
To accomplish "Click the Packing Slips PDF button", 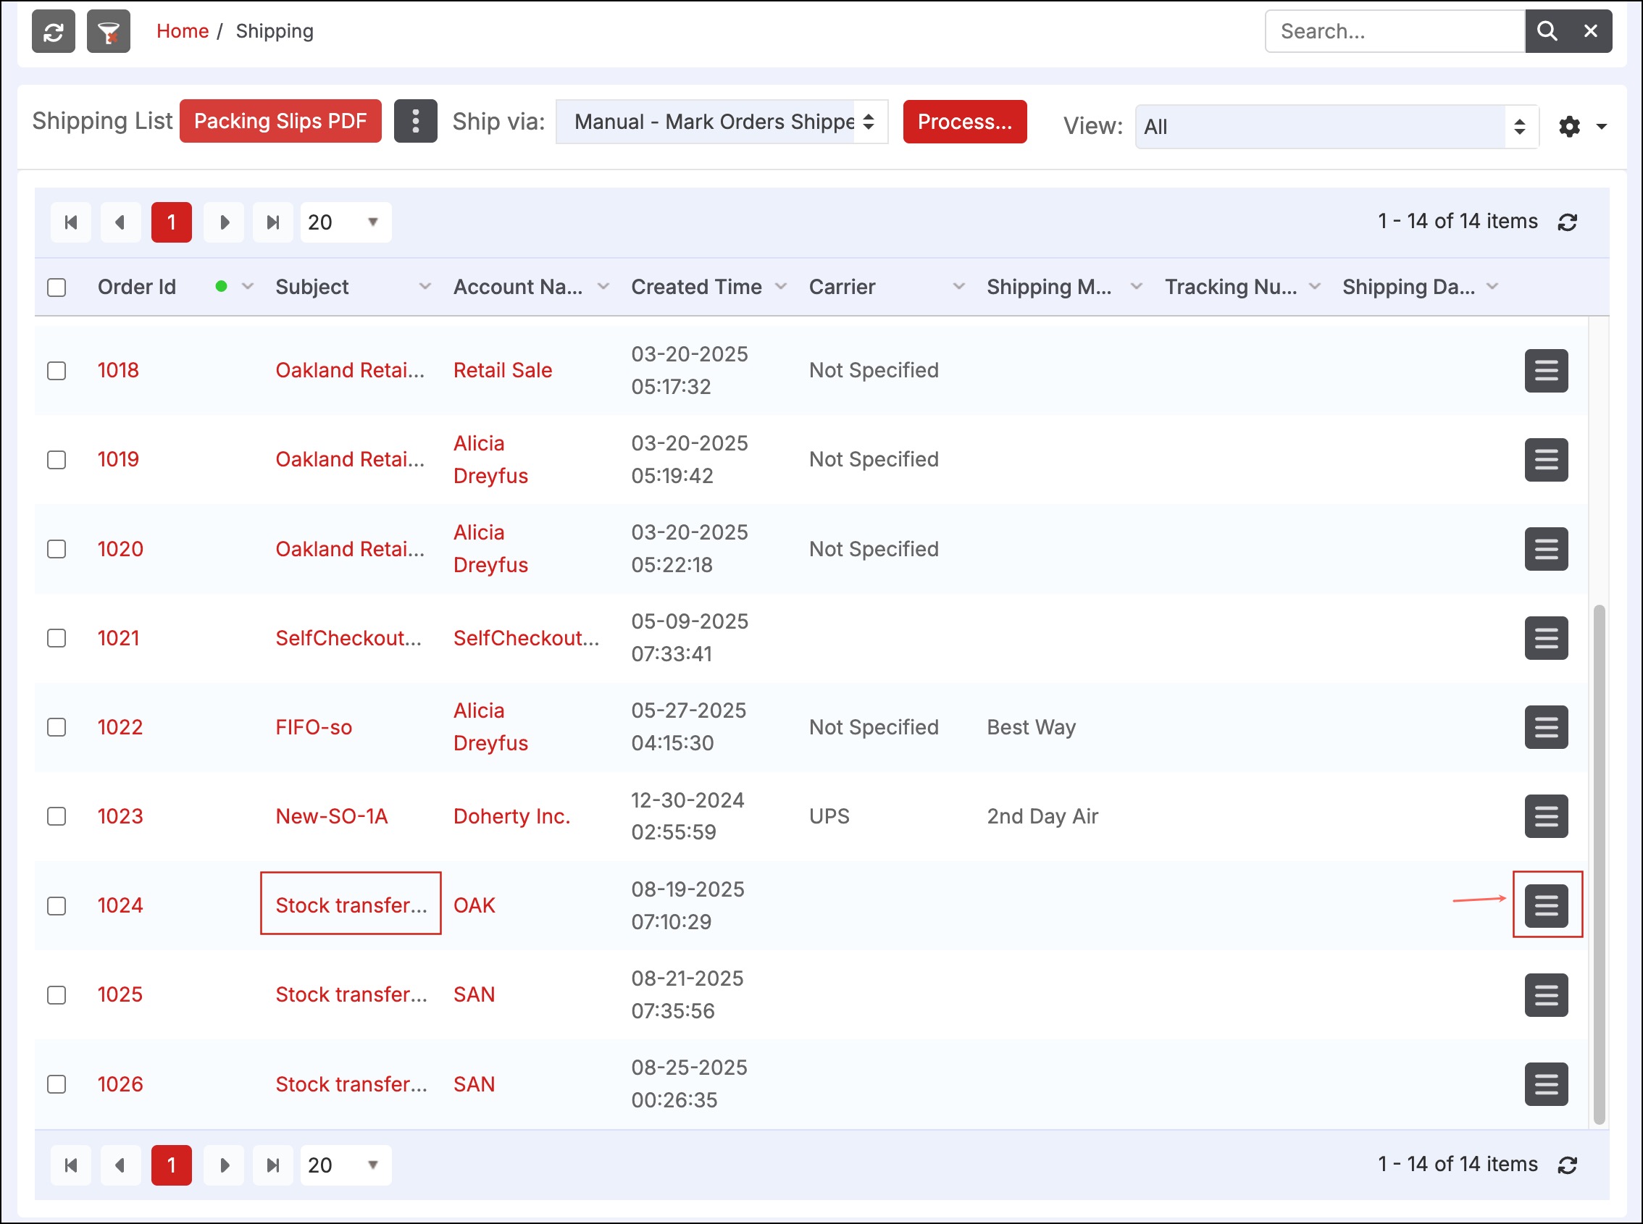I will [x=280, y=121].
